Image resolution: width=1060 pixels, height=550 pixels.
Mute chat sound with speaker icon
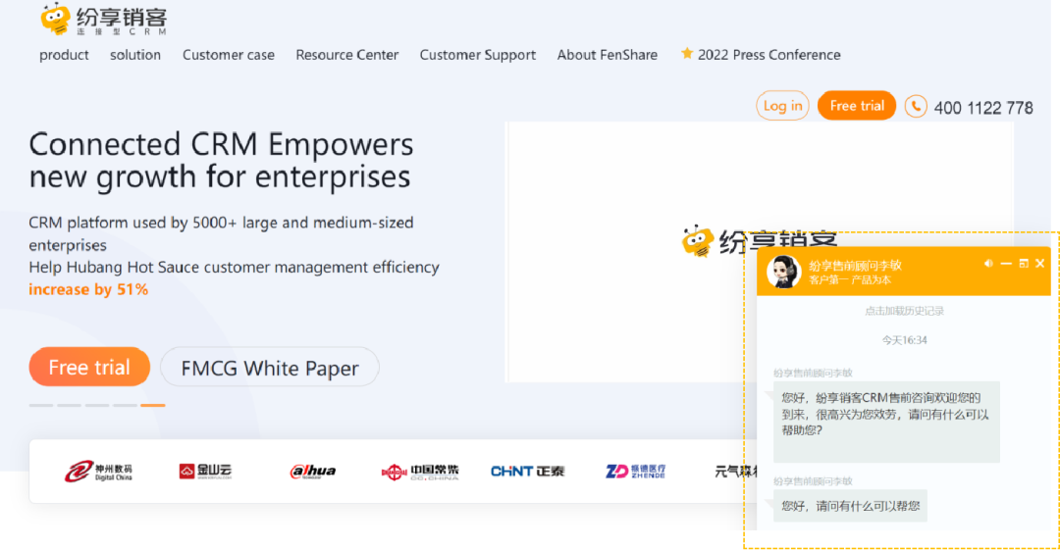tap(988, 264)
